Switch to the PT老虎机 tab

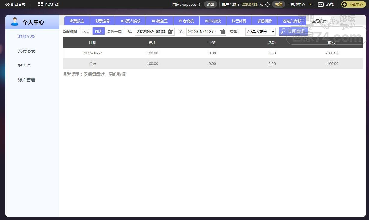[x=186, y=21]
